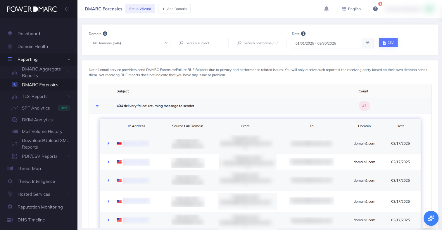
Task: Click the search hostname magnifier icon
Action: pyautogui.click(x=240, y=43)
